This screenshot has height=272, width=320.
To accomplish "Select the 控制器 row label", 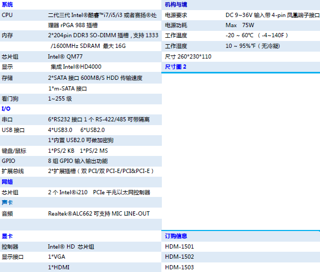I will coord(10,246).
